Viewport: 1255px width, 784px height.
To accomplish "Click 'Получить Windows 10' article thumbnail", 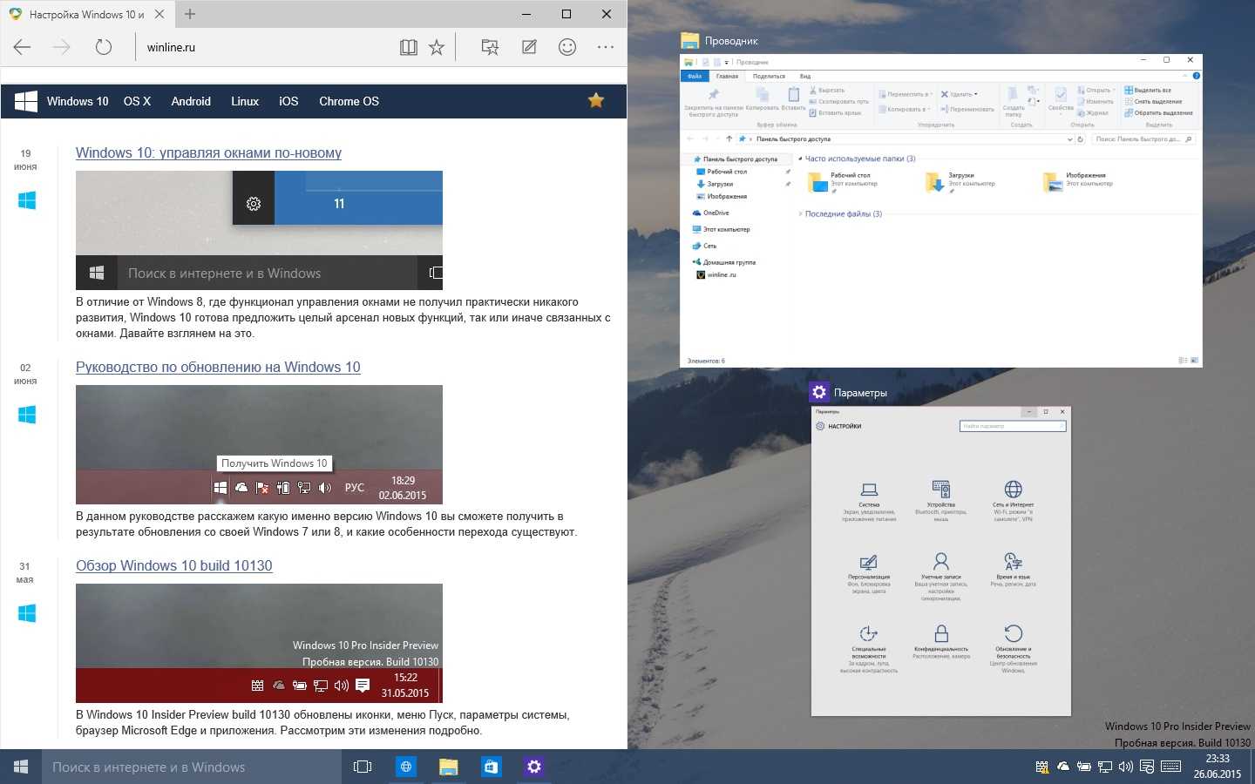I will (259, 444).
